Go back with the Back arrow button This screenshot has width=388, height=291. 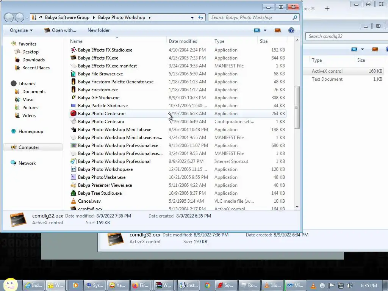click(9, 17)
